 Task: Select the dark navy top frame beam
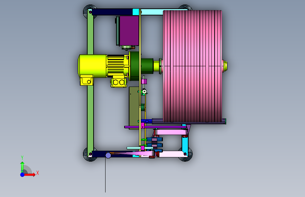pos(112,12)
